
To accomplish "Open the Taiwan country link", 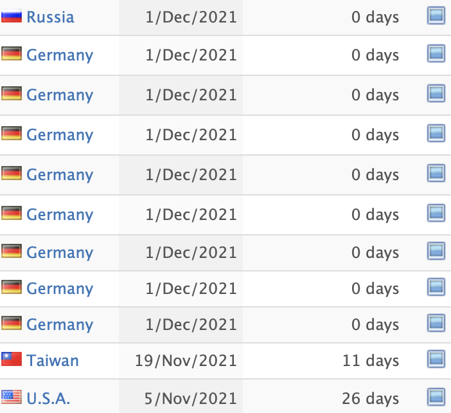I will (53, 361).
